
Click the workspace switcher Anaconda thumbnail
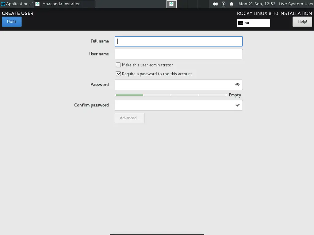171,4
